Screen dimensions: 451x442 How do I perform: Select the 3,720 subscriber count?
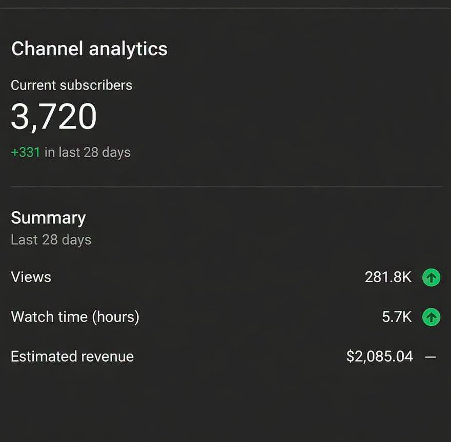coord(54,117)
